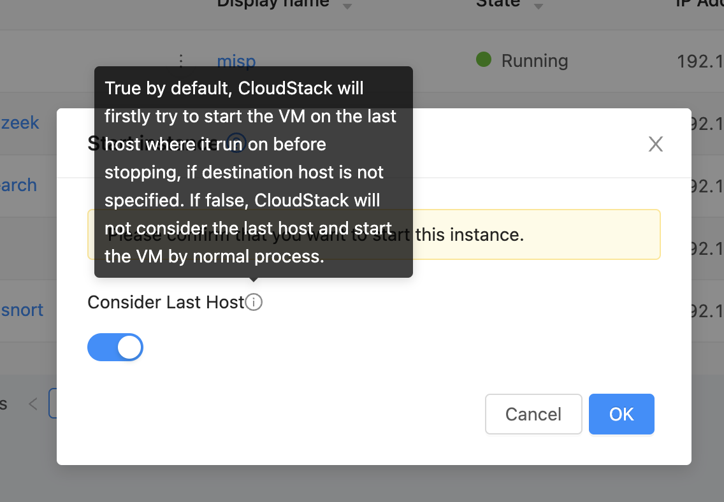Screen dimensions: 724x502
Task: Click the green Running status indicator
Action: (x=483, y=60)
